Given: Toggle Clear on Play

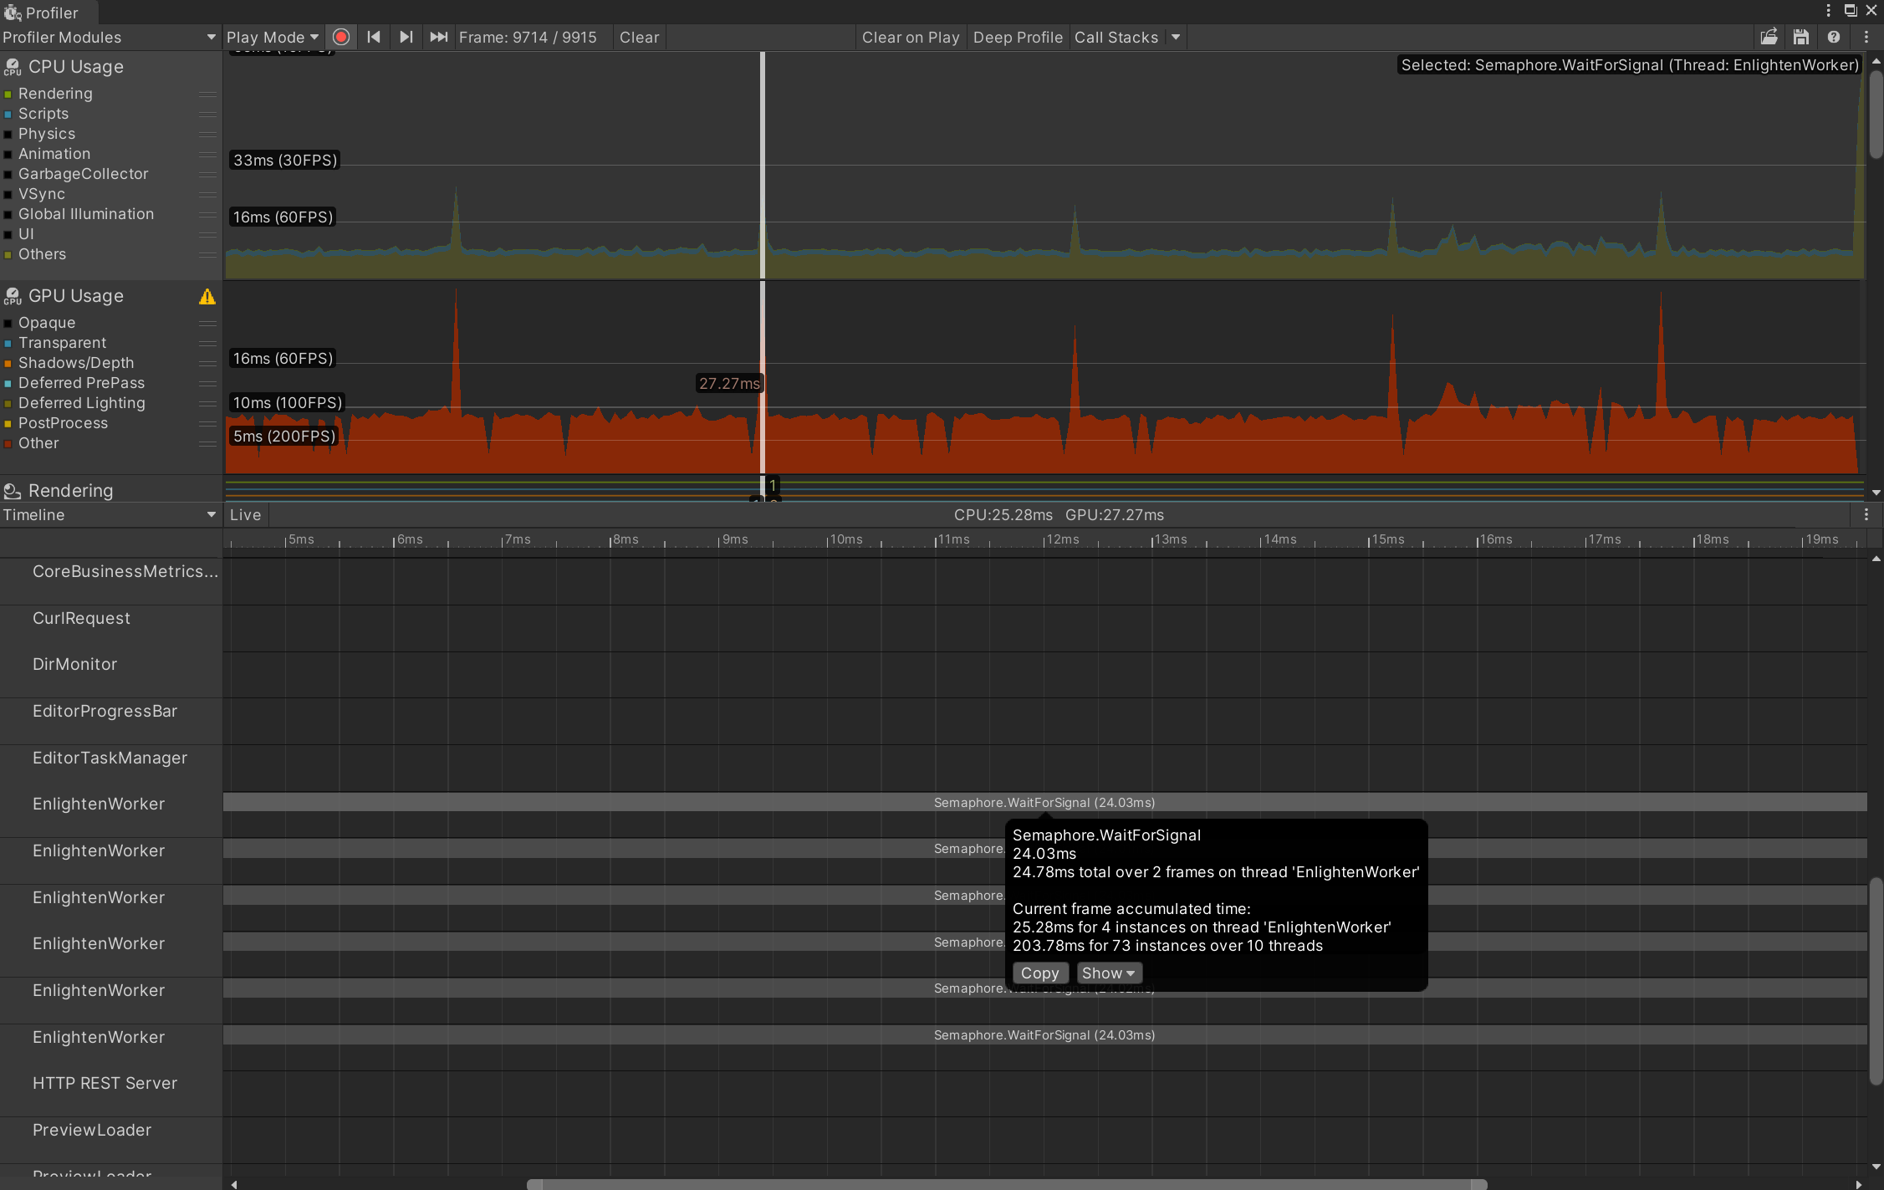Looking at the screenshot, I should pos(910,37).
